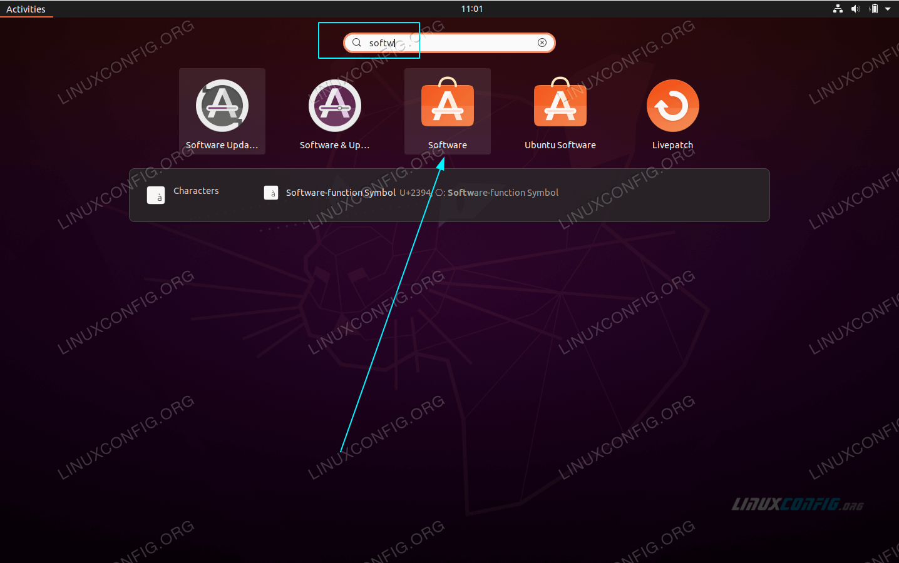The image size is (899, 563).
Task: Open the network status icon
Action: coord(838,9)
